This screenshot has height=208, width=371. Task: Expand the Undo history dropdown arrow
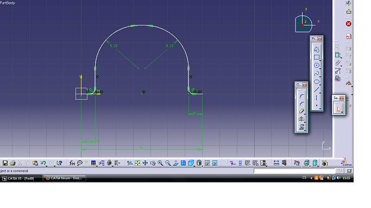click(46, 166)
